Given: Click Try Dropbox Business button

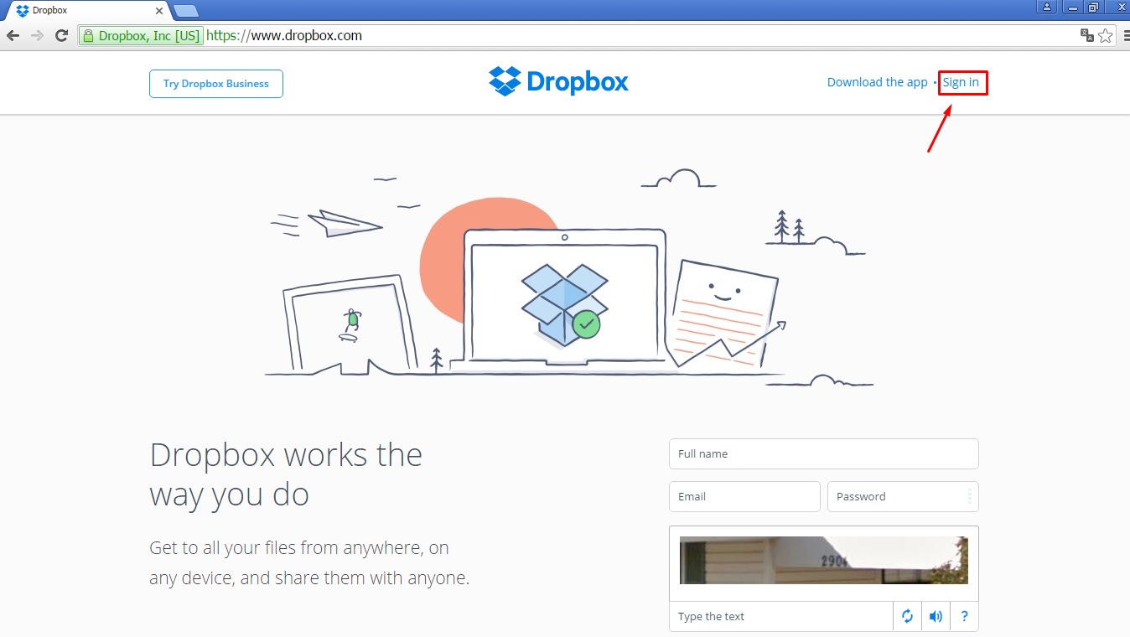Looking at the screenshot, I should pyautogui.click(x=216, y=84).
